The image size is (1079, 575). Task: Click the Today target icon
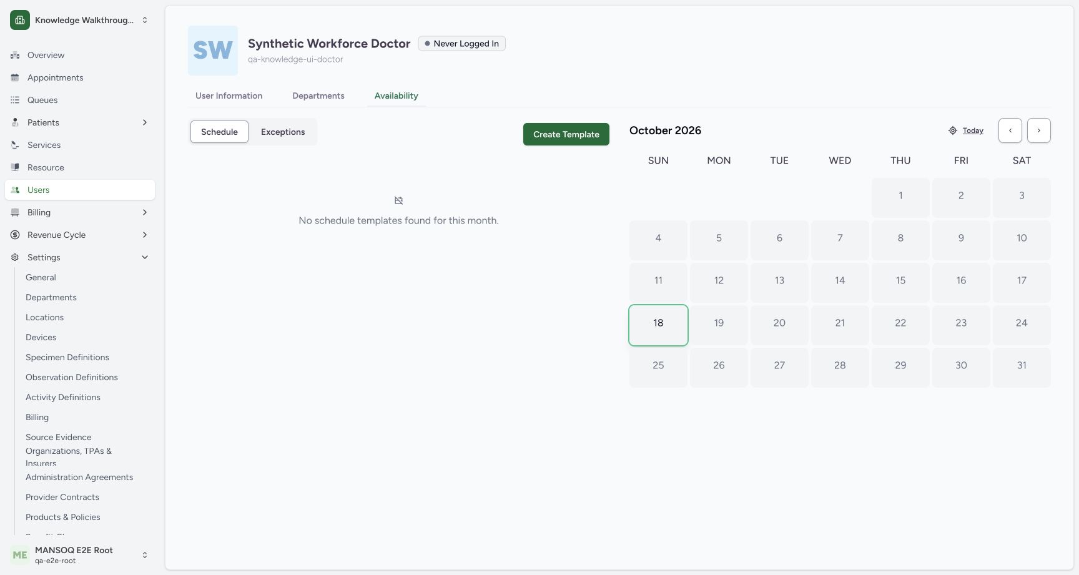tap(953, 130)
